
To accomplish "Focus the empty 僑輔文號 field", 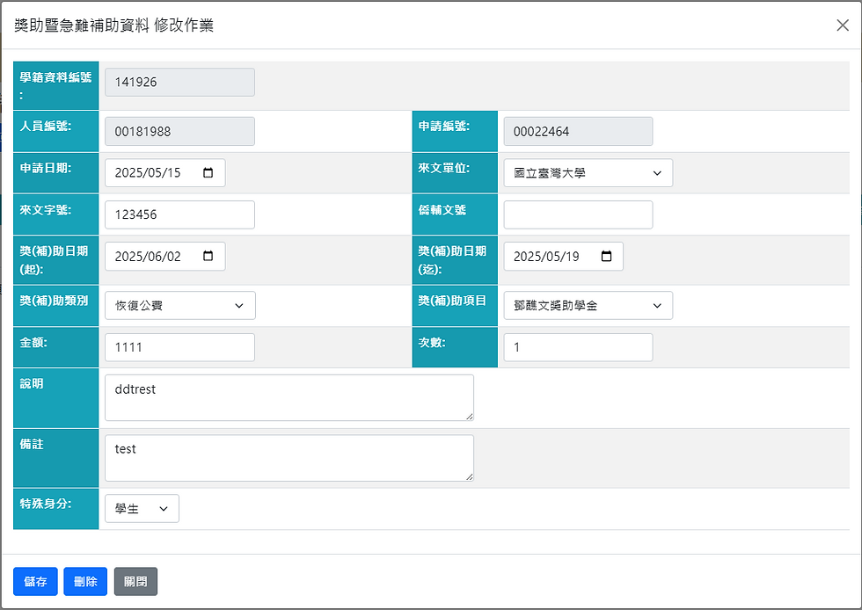I will [x=578, y=215].
